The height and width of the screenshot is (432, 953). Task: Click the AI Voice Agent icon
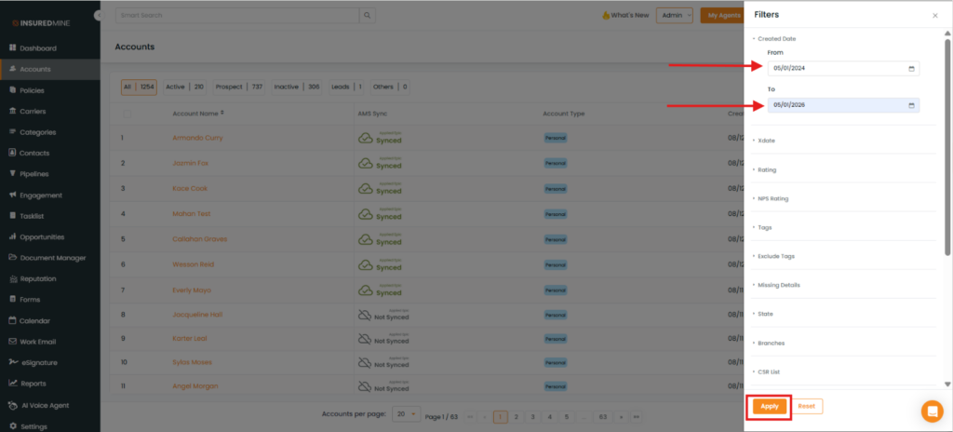point(12,405)
